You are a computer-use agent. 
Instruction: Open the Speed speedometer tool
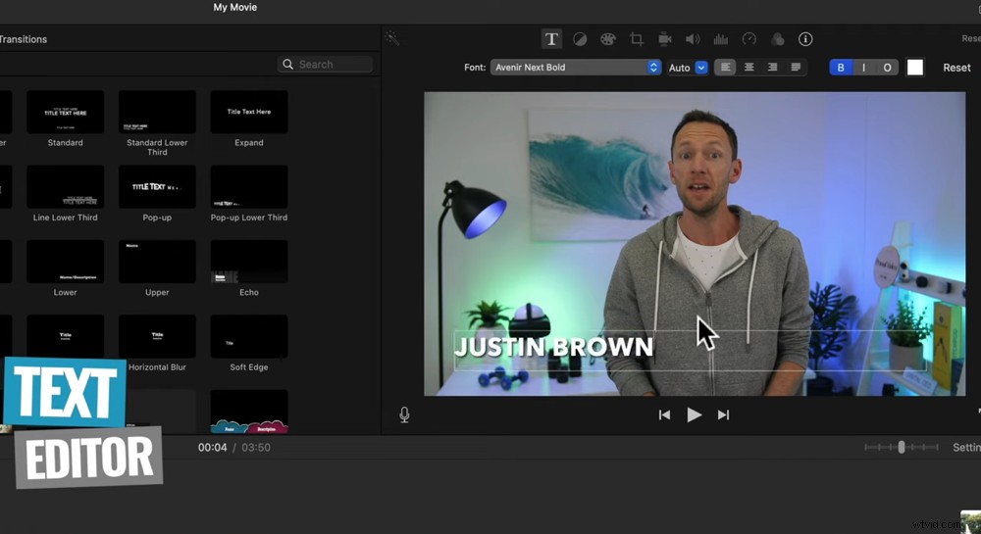749,39
